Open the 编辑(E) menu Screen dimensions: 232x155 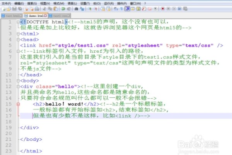click(19, 3)
